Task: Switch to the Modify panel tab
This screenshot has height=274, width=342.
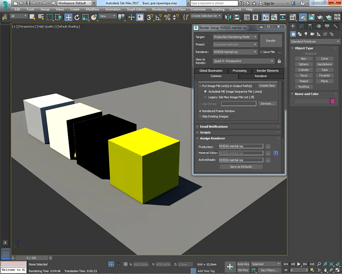Action: 301,26
